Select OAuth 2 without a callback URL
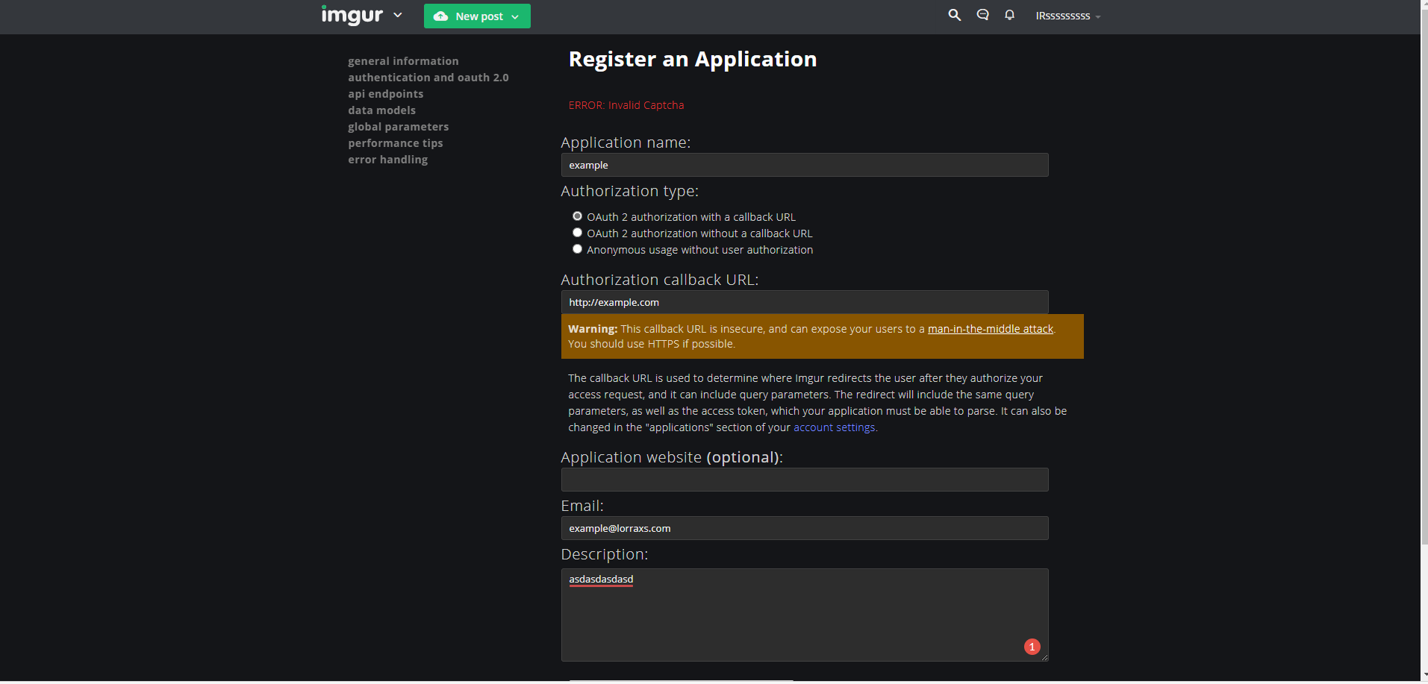 click(577, 233)
